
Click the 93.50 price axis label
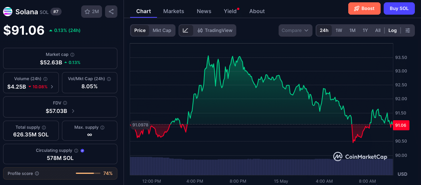[x=401, y=57]
